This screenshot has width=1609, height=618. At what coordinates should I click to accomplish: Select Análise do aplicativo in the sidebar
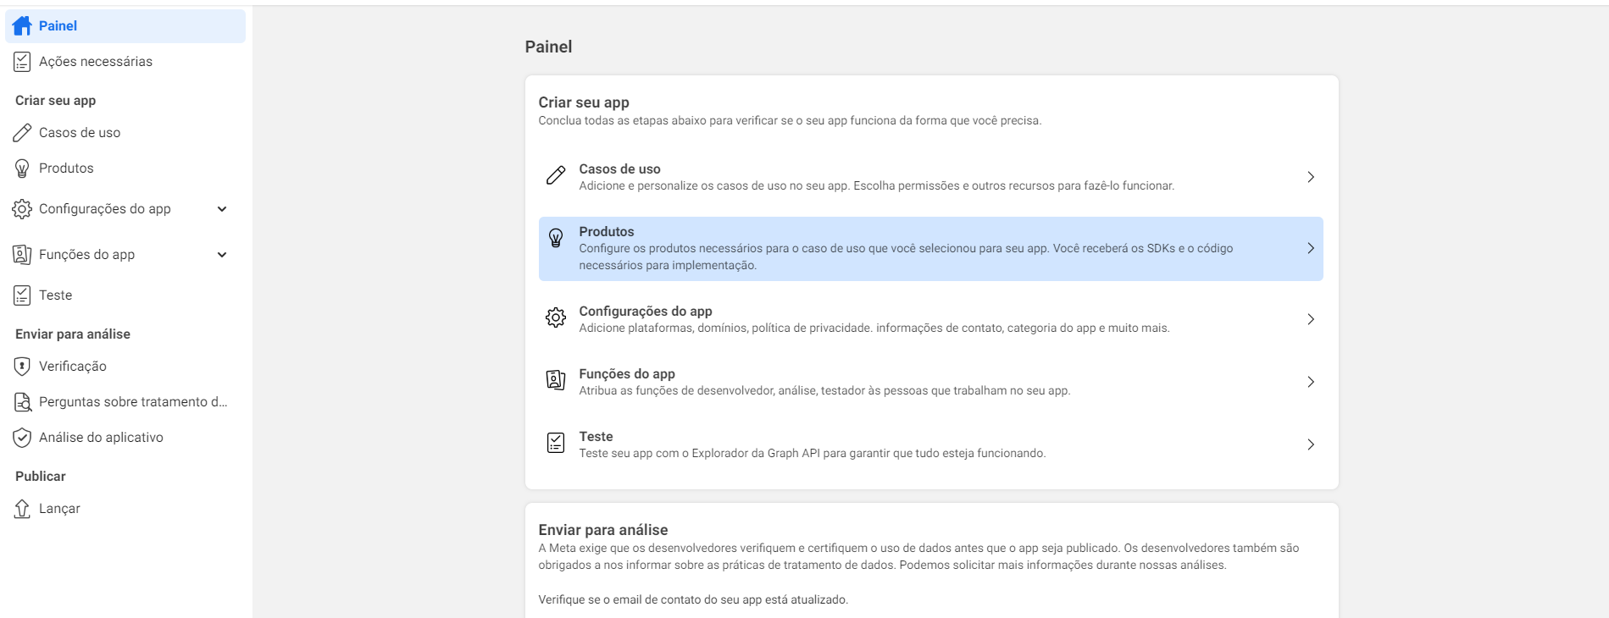tap(100, 437)
